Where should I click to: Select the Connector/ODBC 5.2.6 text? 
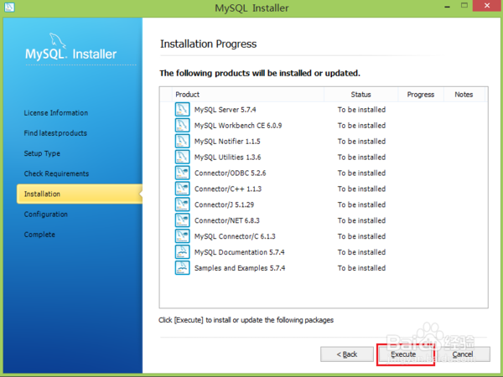pyautogui.click(x=230, y=173)
